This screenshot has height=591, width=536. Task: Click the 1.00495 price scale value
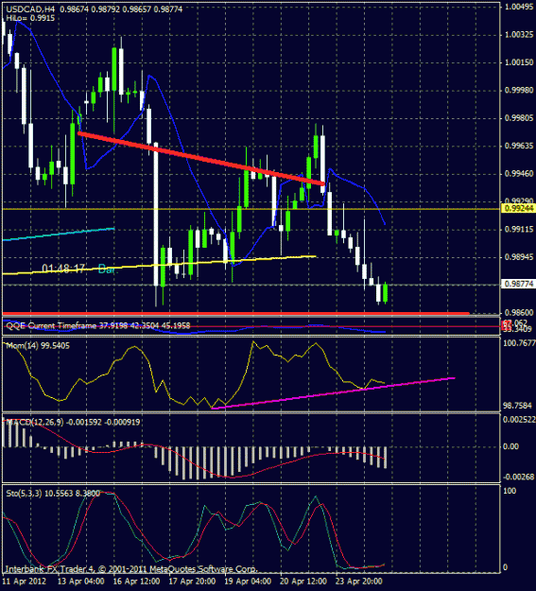coord(519,7)
